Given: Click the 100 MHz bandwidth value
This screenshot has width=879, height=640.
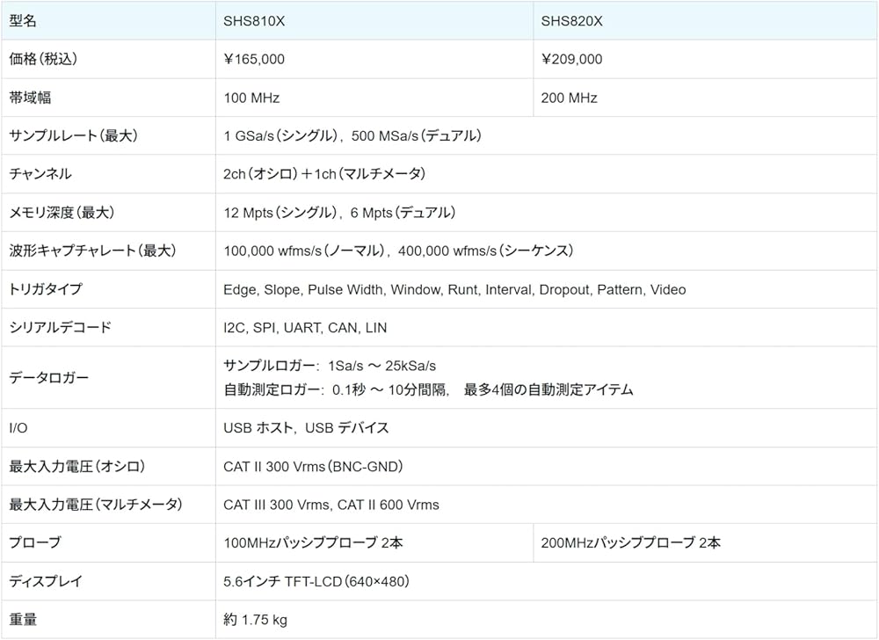Looking at the screenshot, I should 251,98.
